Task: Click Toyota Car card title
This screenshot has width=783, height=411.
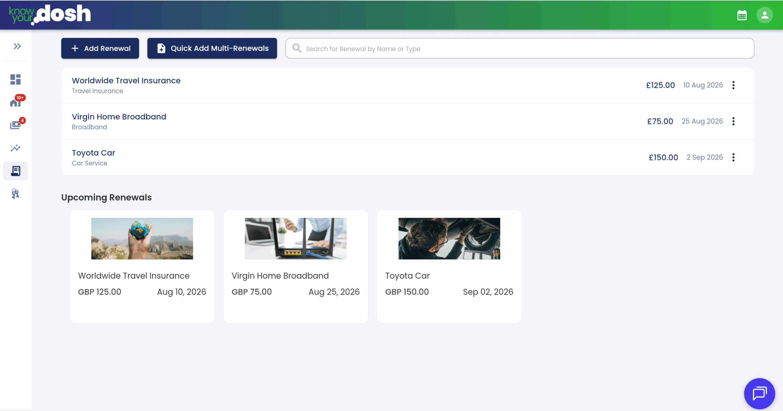Action: tap(407, 276)
